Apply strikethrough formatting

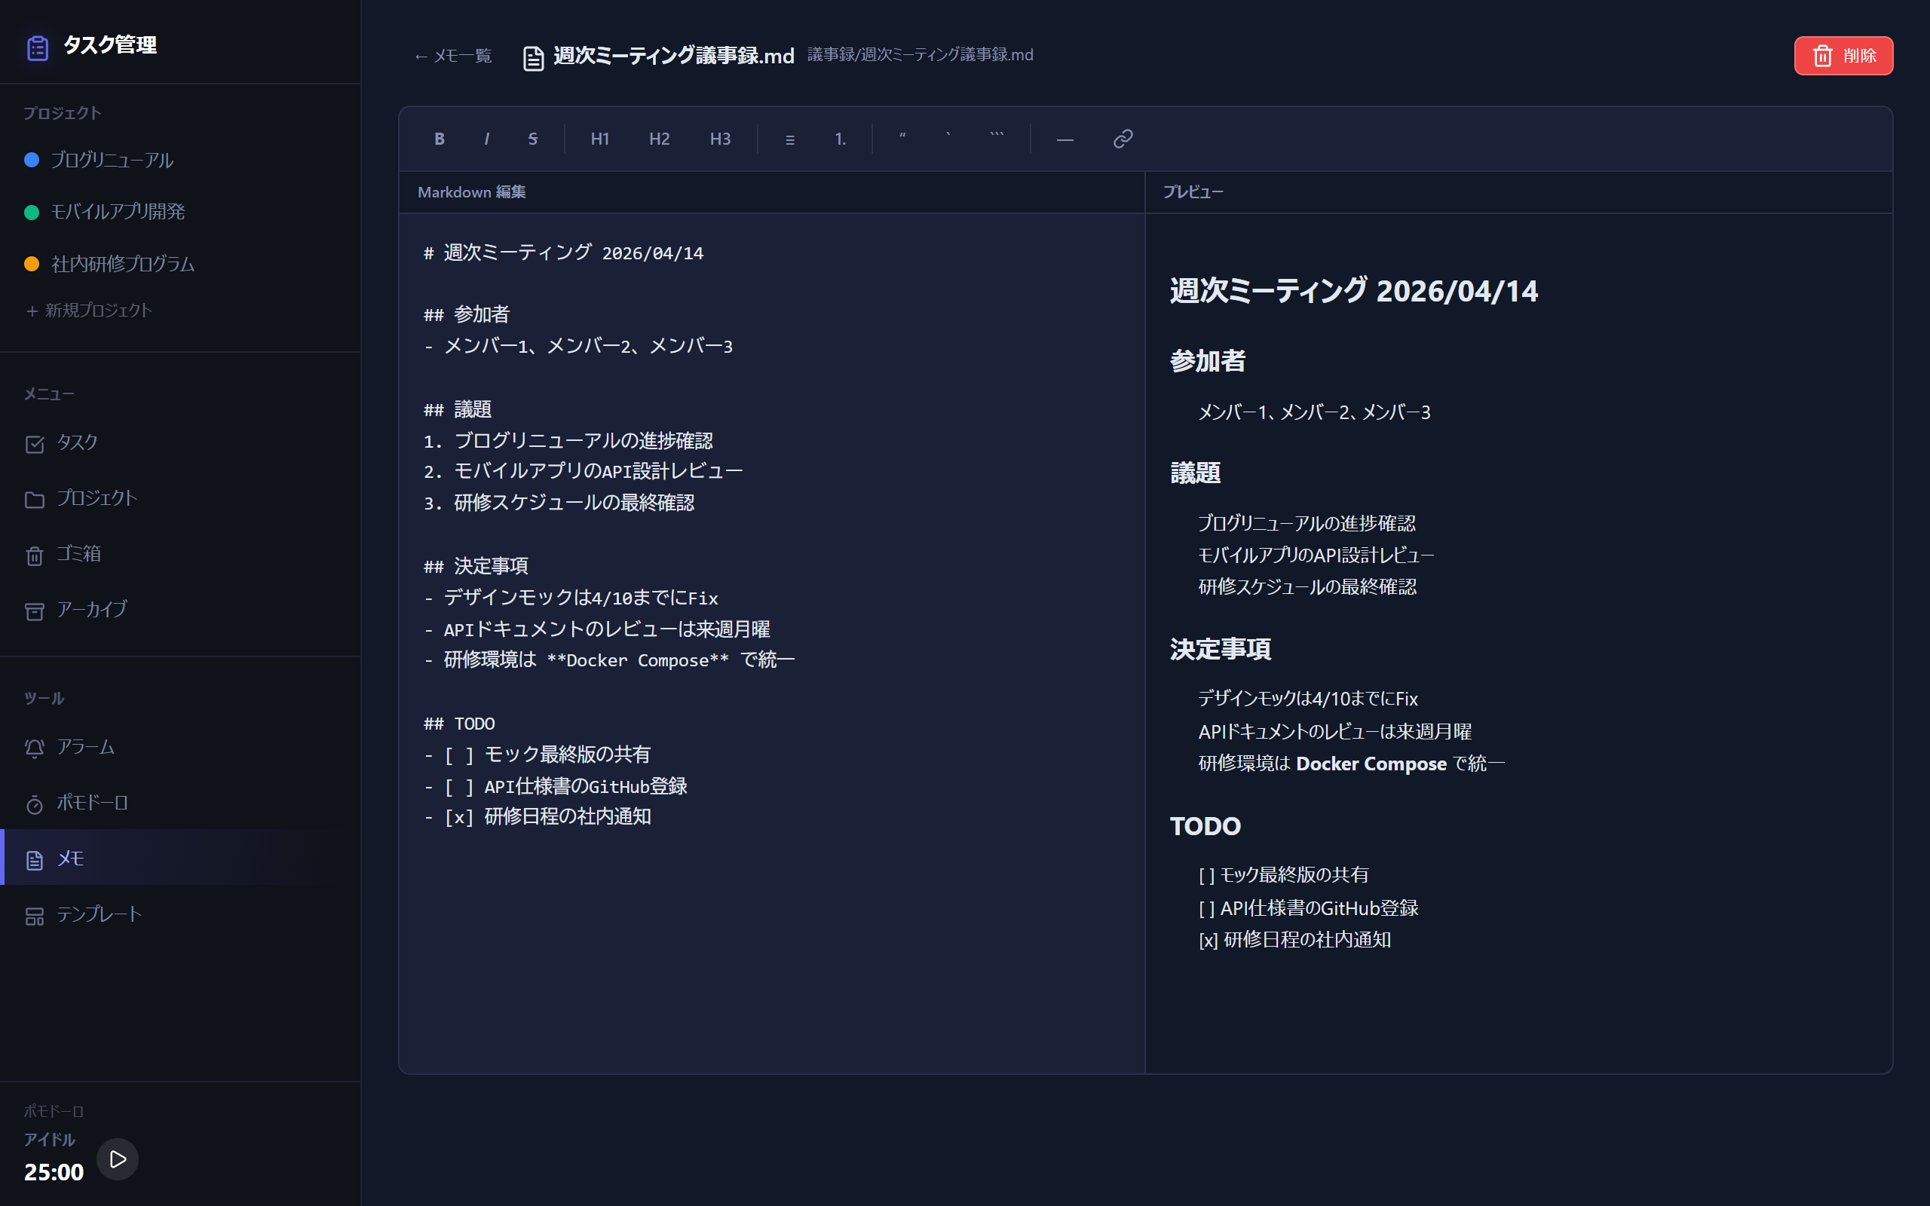(x=533, y=139)
